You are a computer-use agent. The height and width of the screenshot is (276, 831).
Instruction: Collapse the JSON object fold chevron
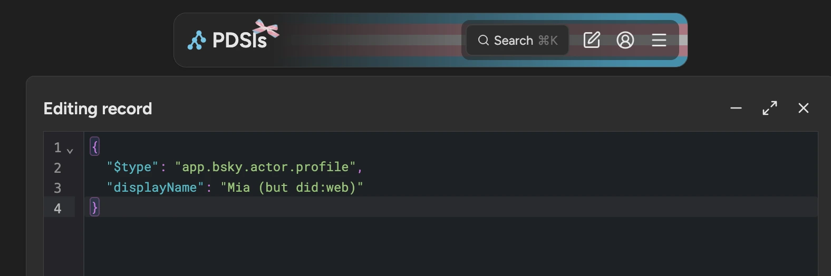[70, 151]
